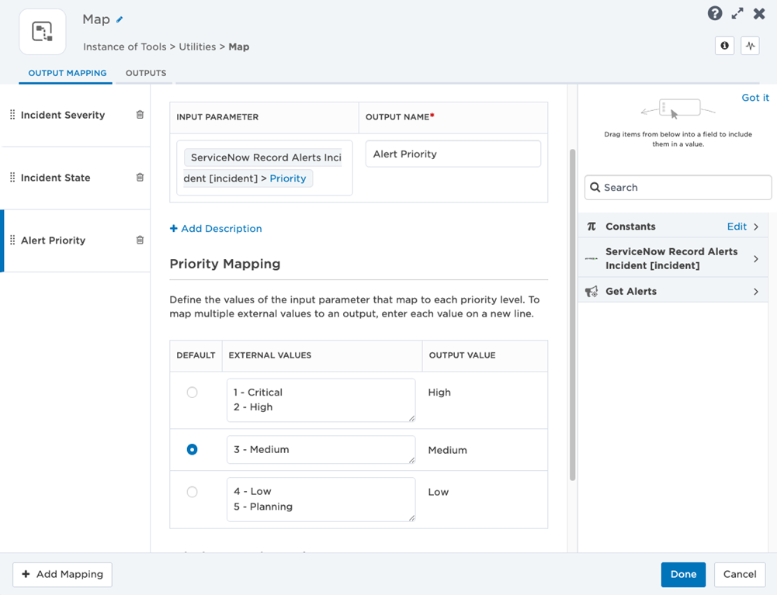Click the High output value text
777x595 pixels.
tap(439, 393)
